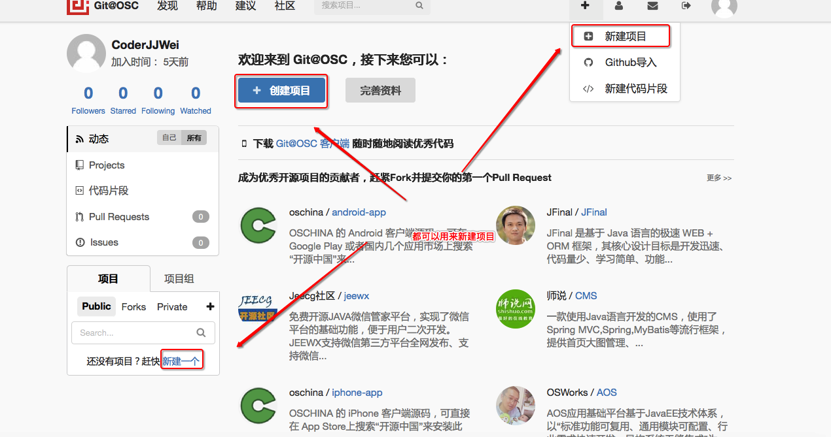Click the blue 创建项目 button
Viewport: 831px width, 437px height.
[281, 91]
